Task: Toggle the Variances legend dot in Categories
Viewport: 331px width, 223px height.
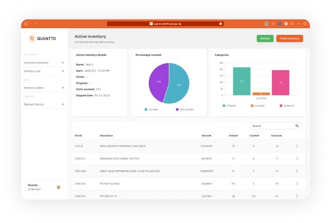Action: (281, 106)
